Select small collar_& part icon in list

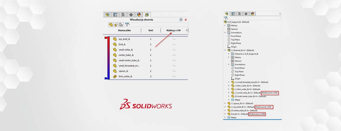click(115, 50)
